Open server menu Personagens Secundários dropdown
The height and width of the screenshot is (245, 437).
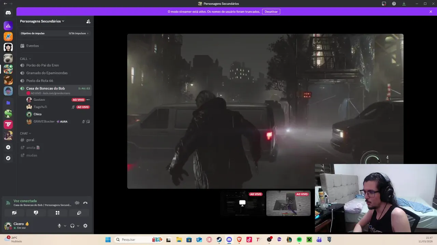[x=42, y=21]
